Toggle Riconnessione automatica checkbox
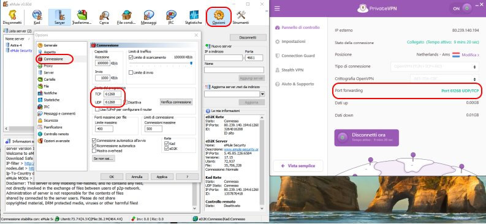This screenshot has width=486, height=224. click(x=94, y=146)
